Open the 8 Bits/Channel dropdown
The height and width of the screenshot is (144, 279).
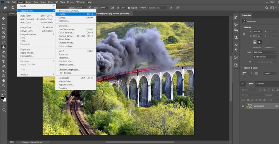[265, 57]
